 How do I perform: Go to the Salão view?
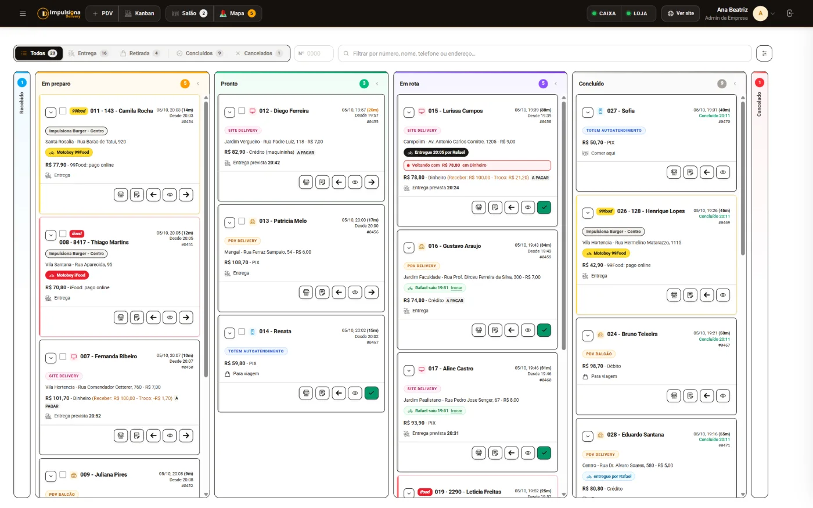coord(190,13)
